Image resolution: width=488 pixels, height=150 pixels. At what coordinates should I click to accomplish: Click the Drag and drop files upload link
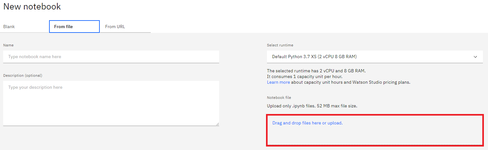[x=307, y=123]
